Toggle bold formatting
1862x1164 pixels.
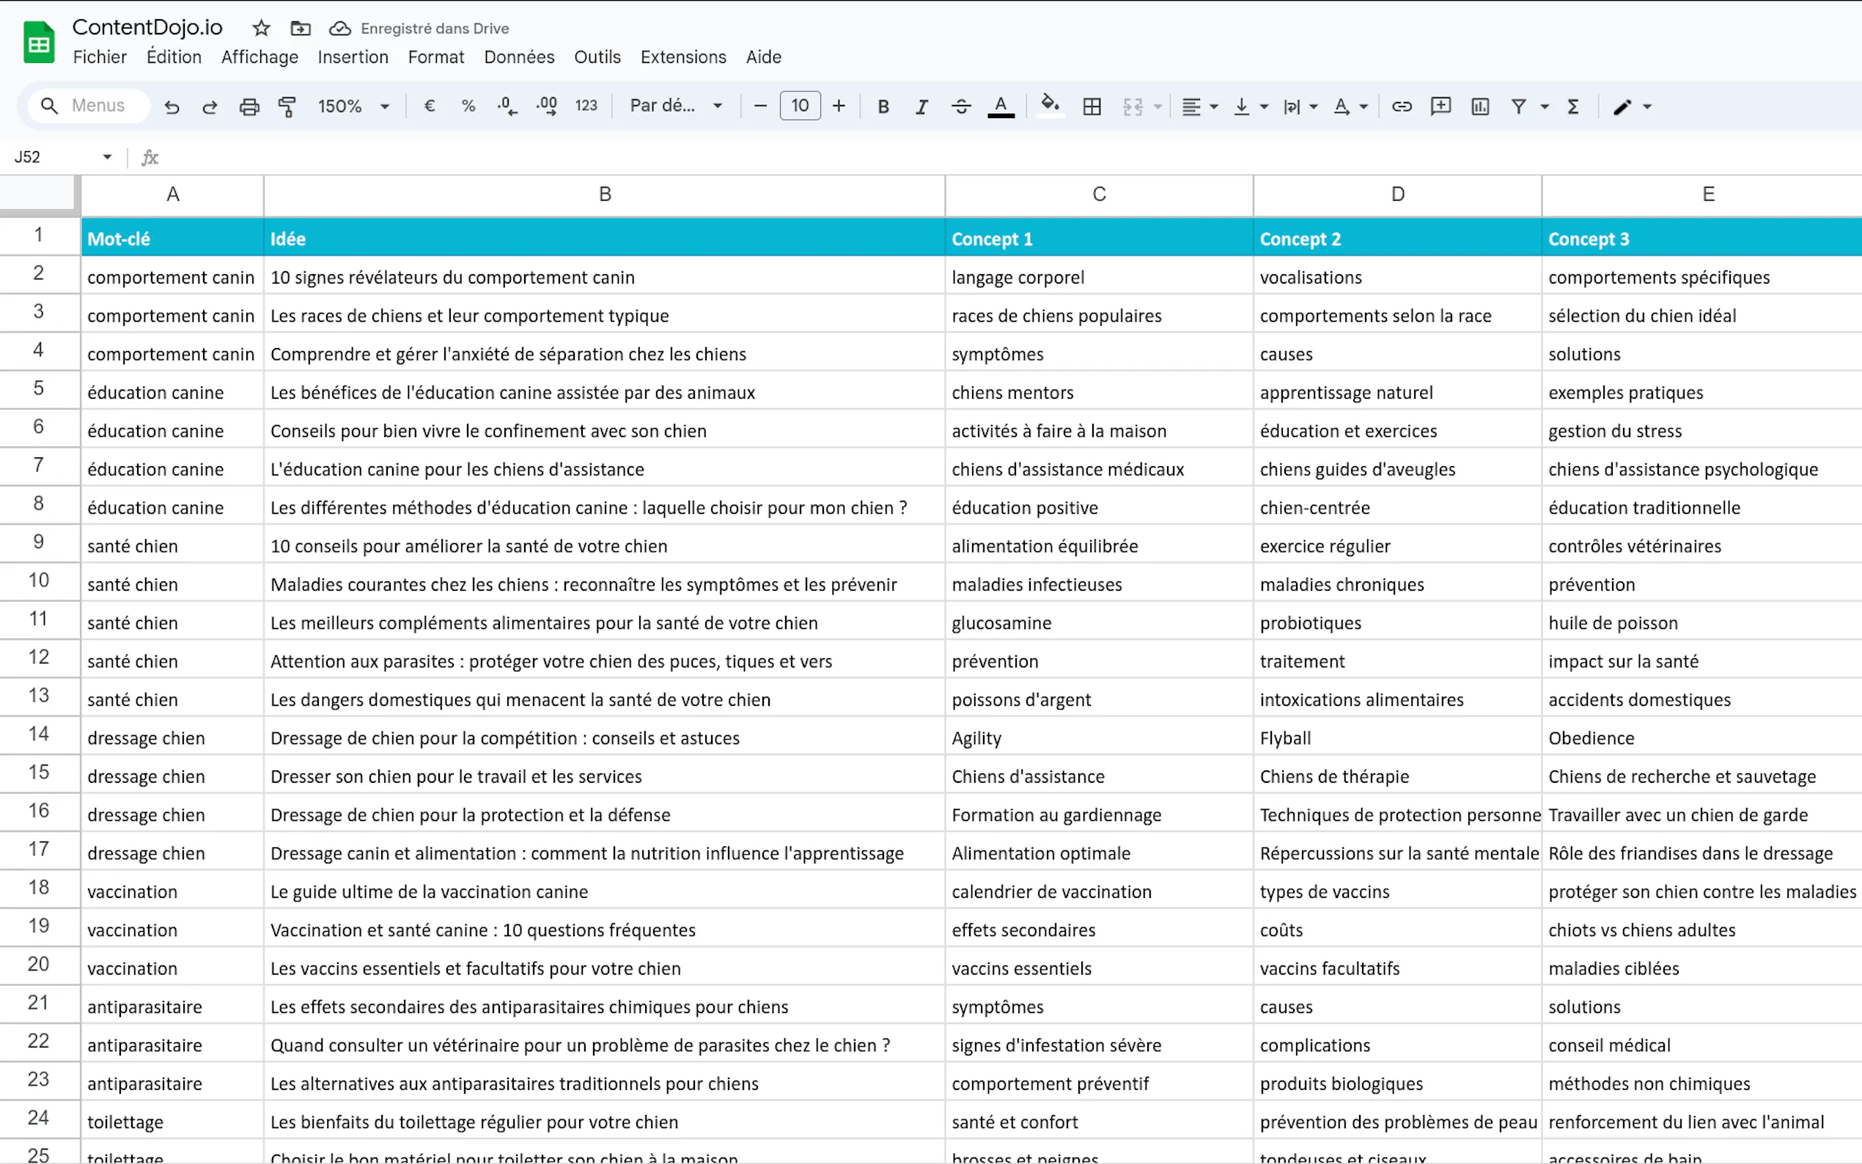[x=883, y=106]
